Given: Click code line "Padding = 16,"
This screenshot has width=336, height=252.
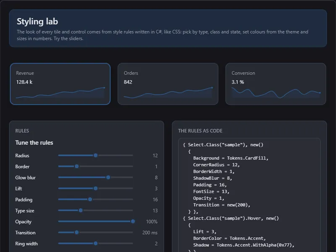Looking at the screenshot, I should [210, 185].
